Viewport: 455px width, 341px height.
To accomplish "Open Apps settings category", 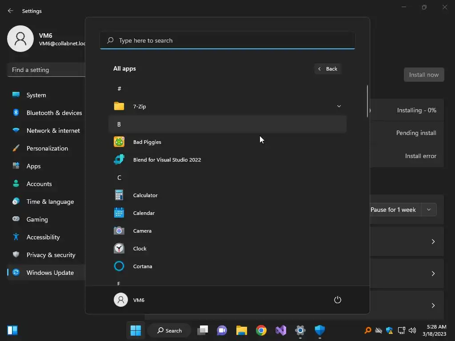I will click(46, 166).
